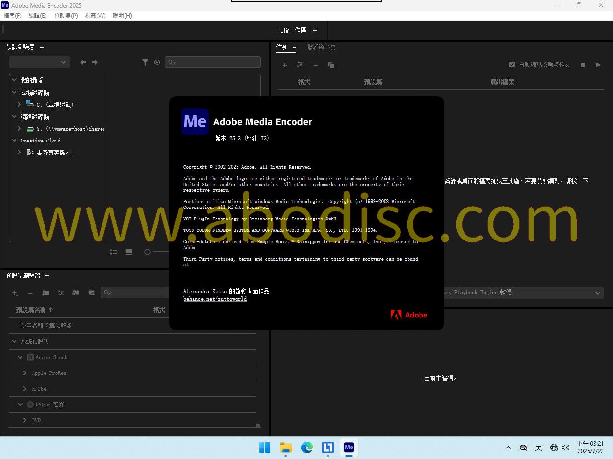Click the import presets icon
The height and width of the screenshot is (459, 613).
point(76,293)
